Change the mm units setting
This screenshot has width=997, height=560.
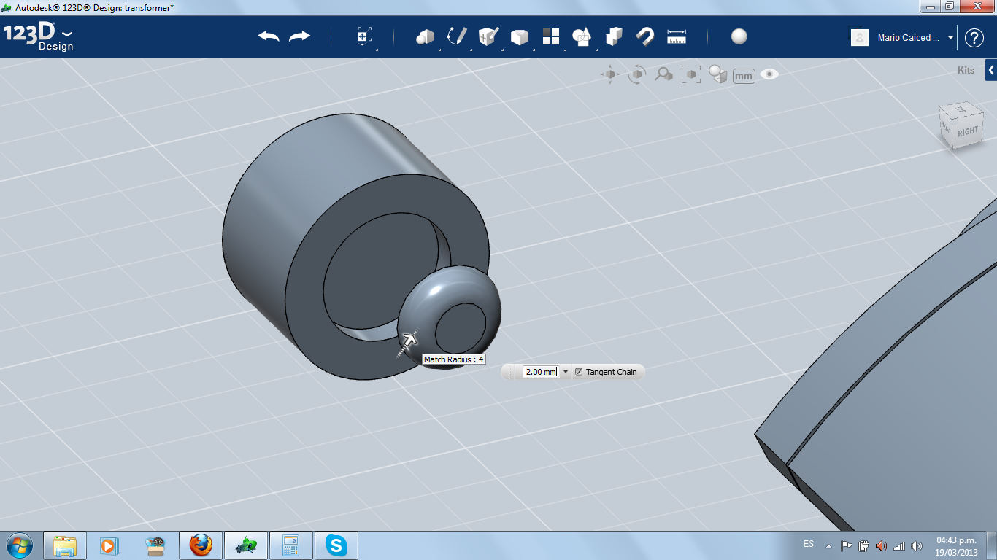click(744, 76)
